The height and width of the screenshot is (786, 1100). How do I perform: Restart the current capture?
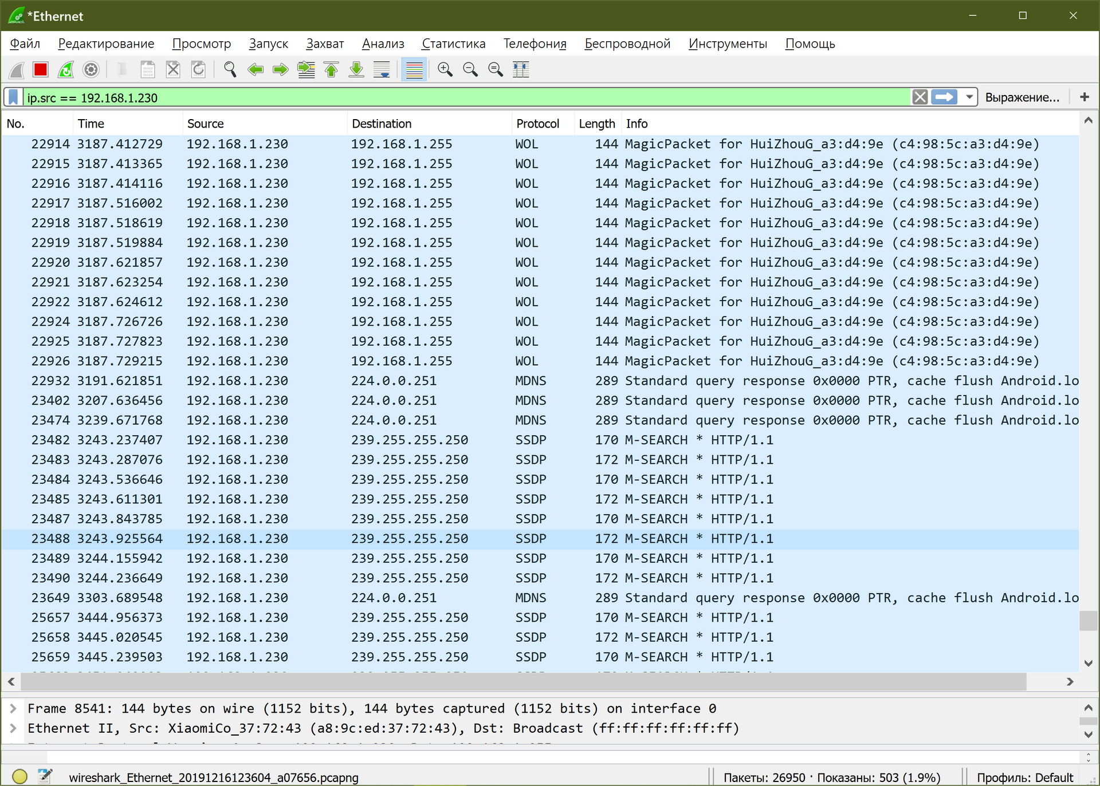[66, 70]
